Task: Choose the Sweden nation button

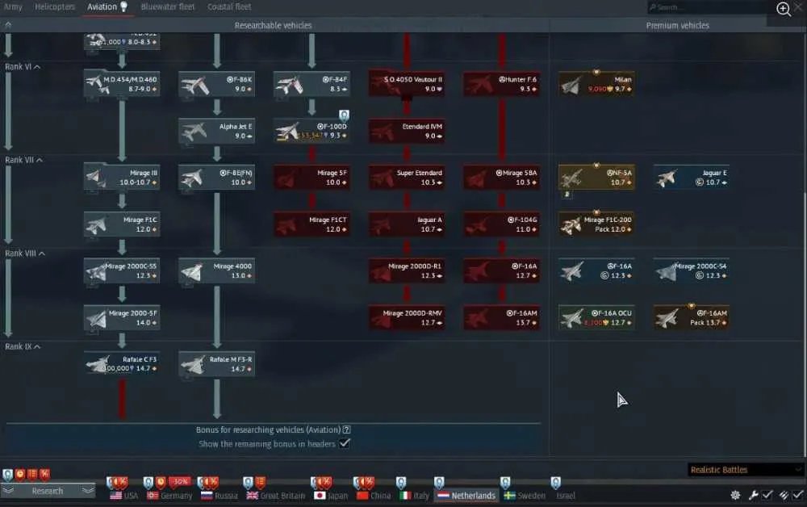Action: pyautogui.click(x=525, y=495)
